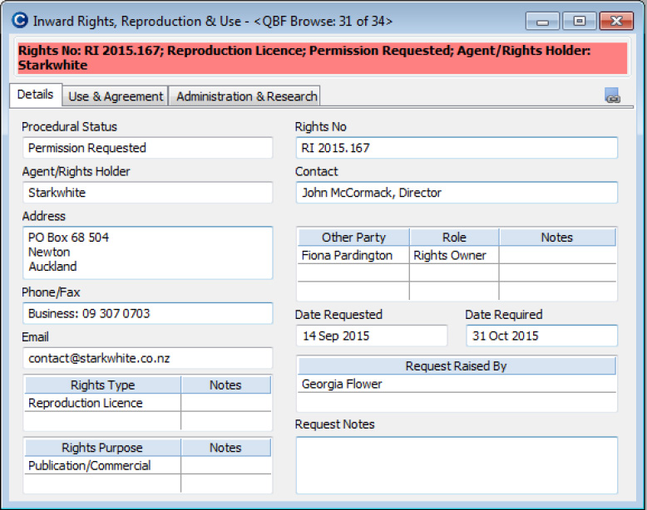The height and width of the screenshot is (510, 647).
Task: Click the Email field with contact@starkwhite.co.nz
Action: [148, 358]
